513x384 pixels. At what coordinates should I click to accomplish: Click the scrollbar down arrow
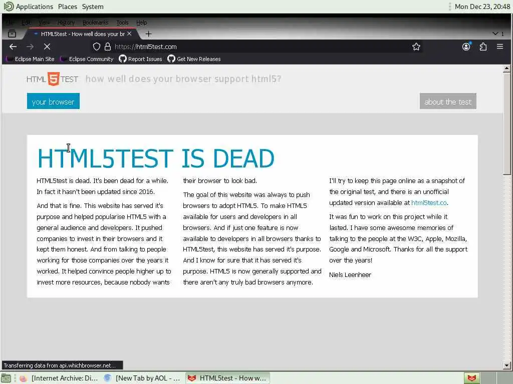click(x=506, y=365)
